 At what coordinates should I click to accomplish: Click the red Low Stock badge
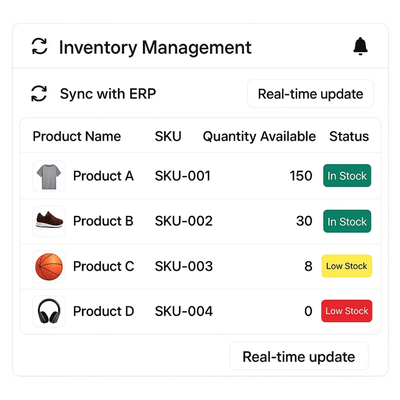click(x=346, y=311)
